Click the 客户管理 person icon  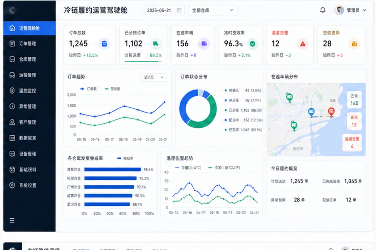tap(12, 122)
